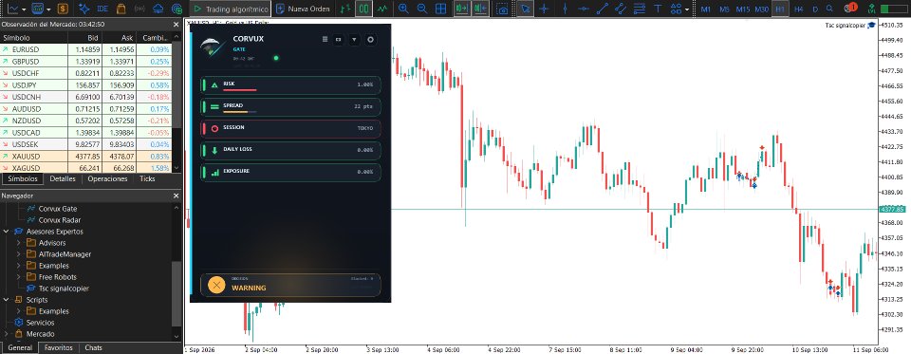This screenshot has width=911, height=354.
Task: Toggle chart shift icon
Action: pyautogui.click(x=480, y=9)
